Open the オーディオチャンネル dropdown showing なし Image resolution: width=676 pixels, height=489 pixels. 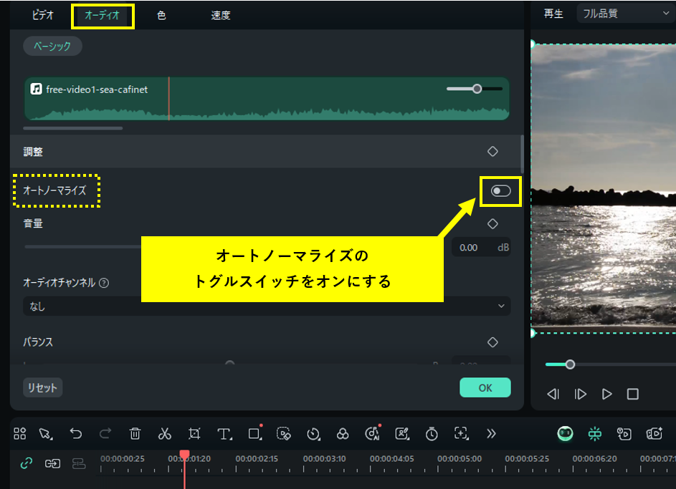267,306
